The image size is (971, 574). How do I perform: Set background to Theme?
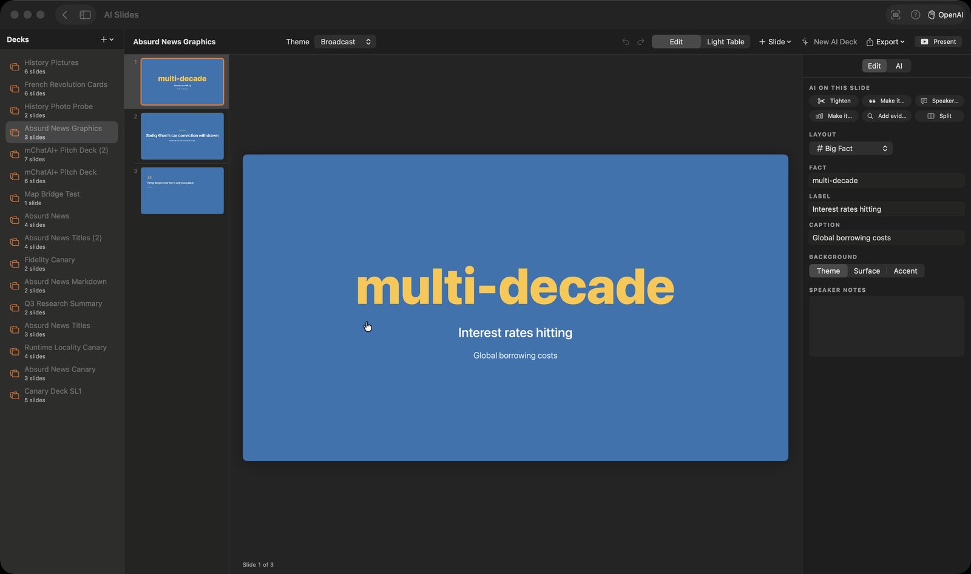828,271
